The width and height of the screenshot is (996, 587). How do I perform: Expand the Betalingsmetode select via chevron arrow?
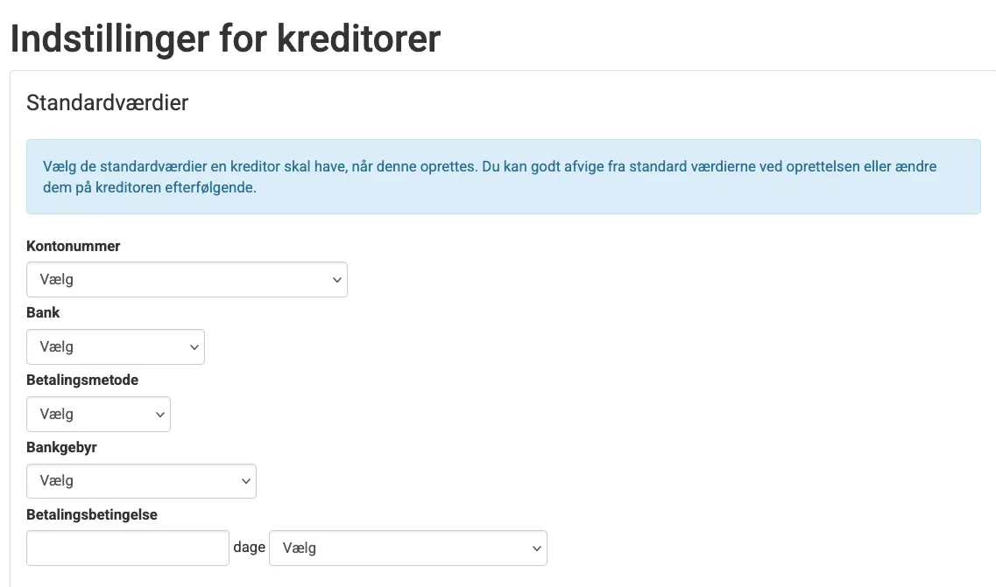(159, 414)
